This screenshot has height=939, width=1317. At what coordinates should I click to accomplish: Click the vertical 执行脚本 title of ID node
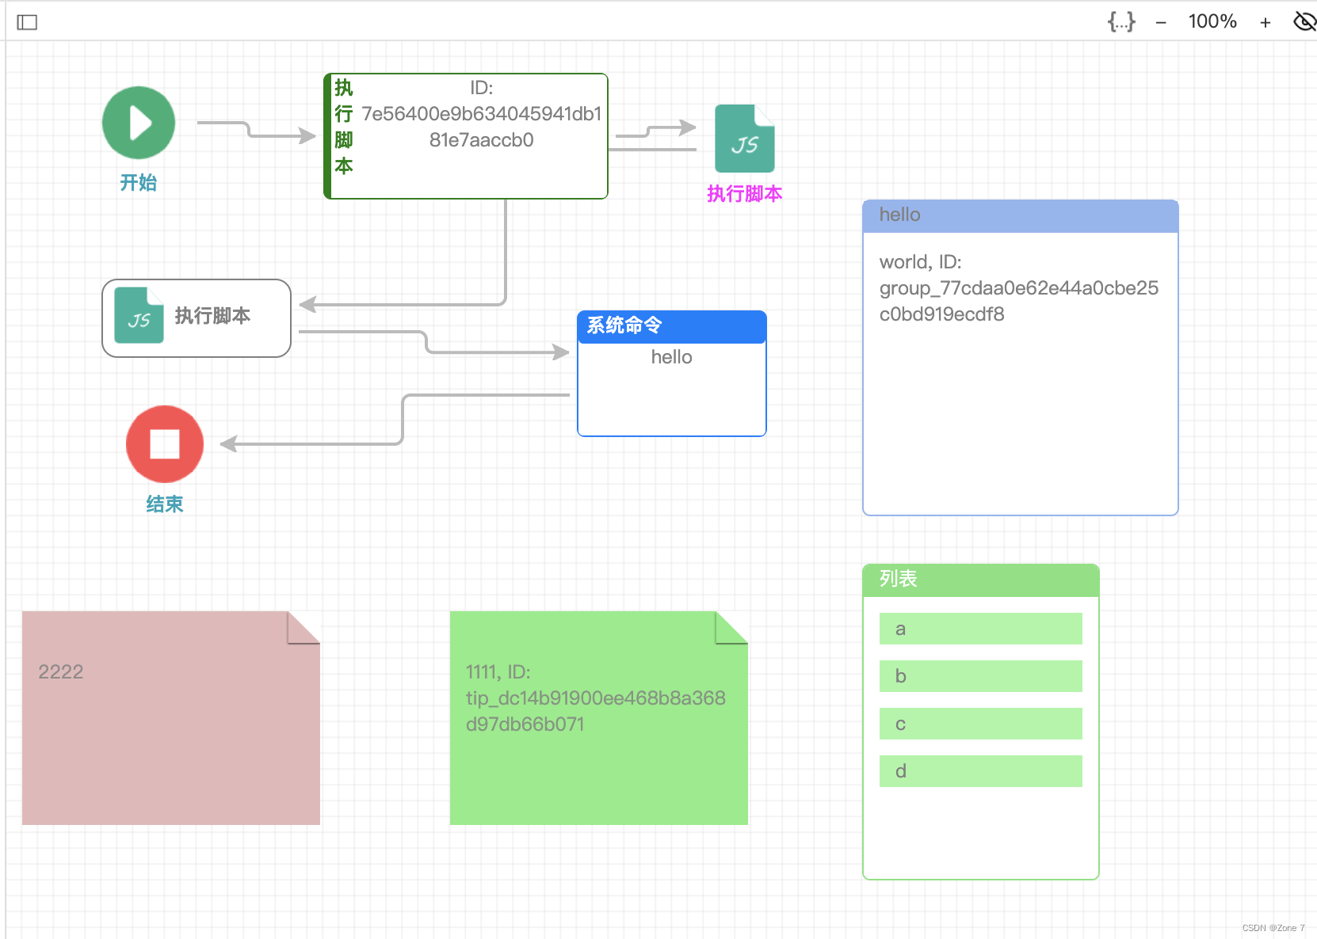coord(344,127)
